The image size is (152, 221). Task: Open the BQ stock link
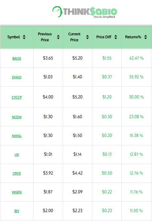point(17,211)
